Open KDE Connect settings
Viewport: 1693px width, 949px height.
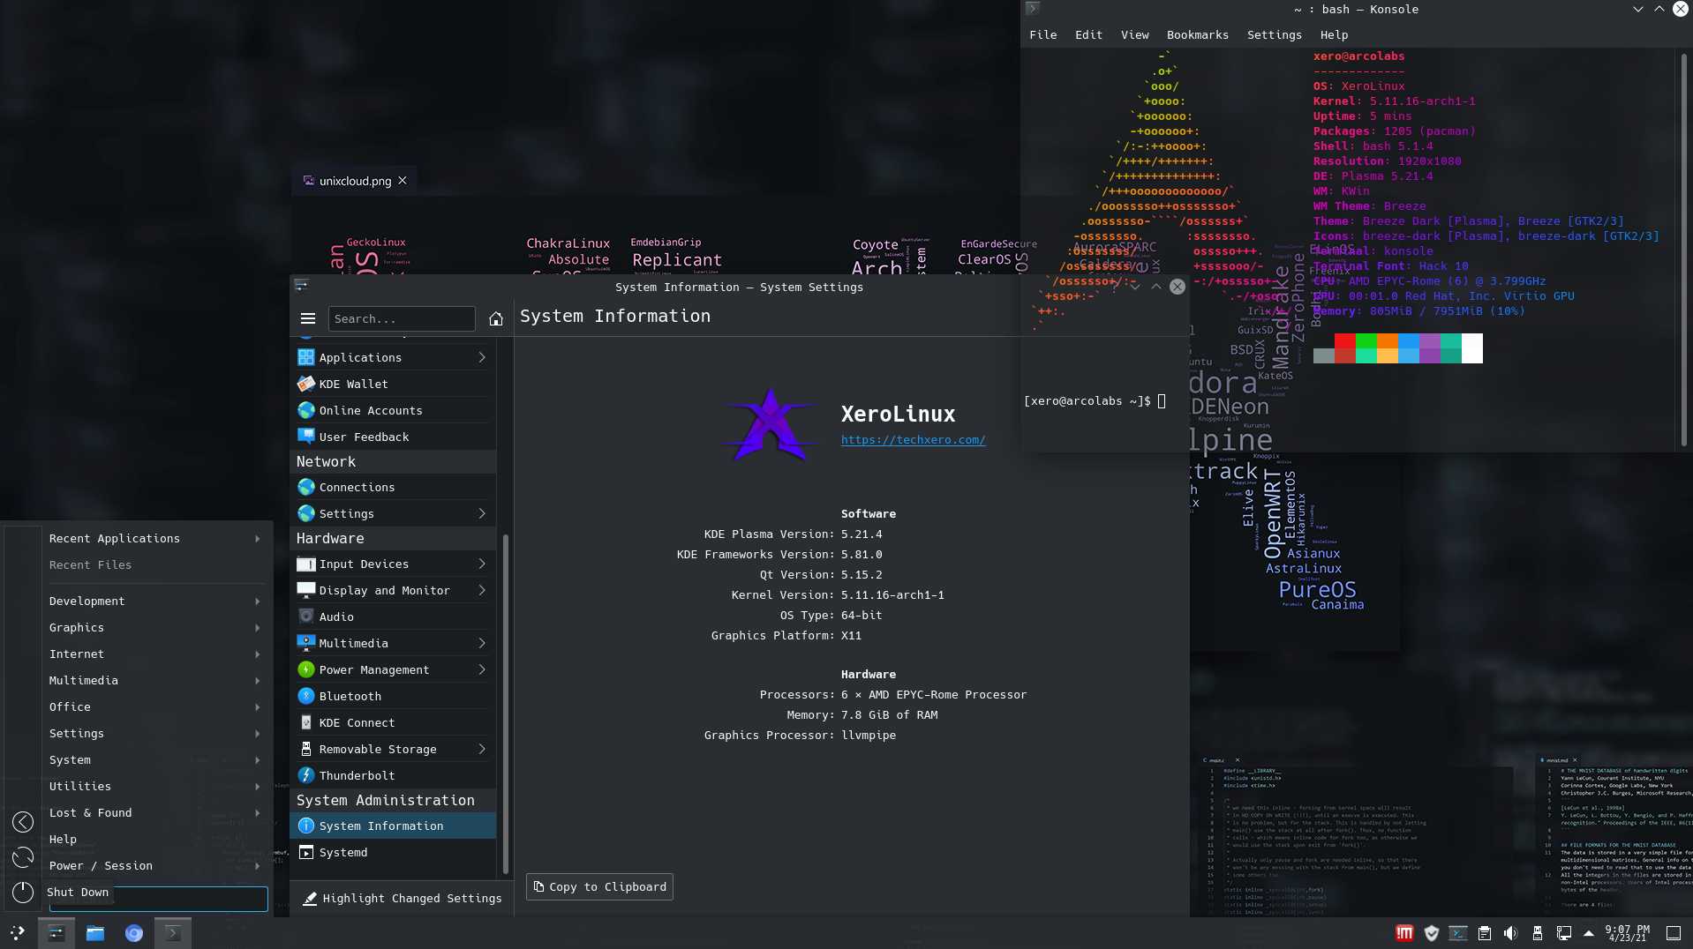pyautogui.click(x=393, y=722)
